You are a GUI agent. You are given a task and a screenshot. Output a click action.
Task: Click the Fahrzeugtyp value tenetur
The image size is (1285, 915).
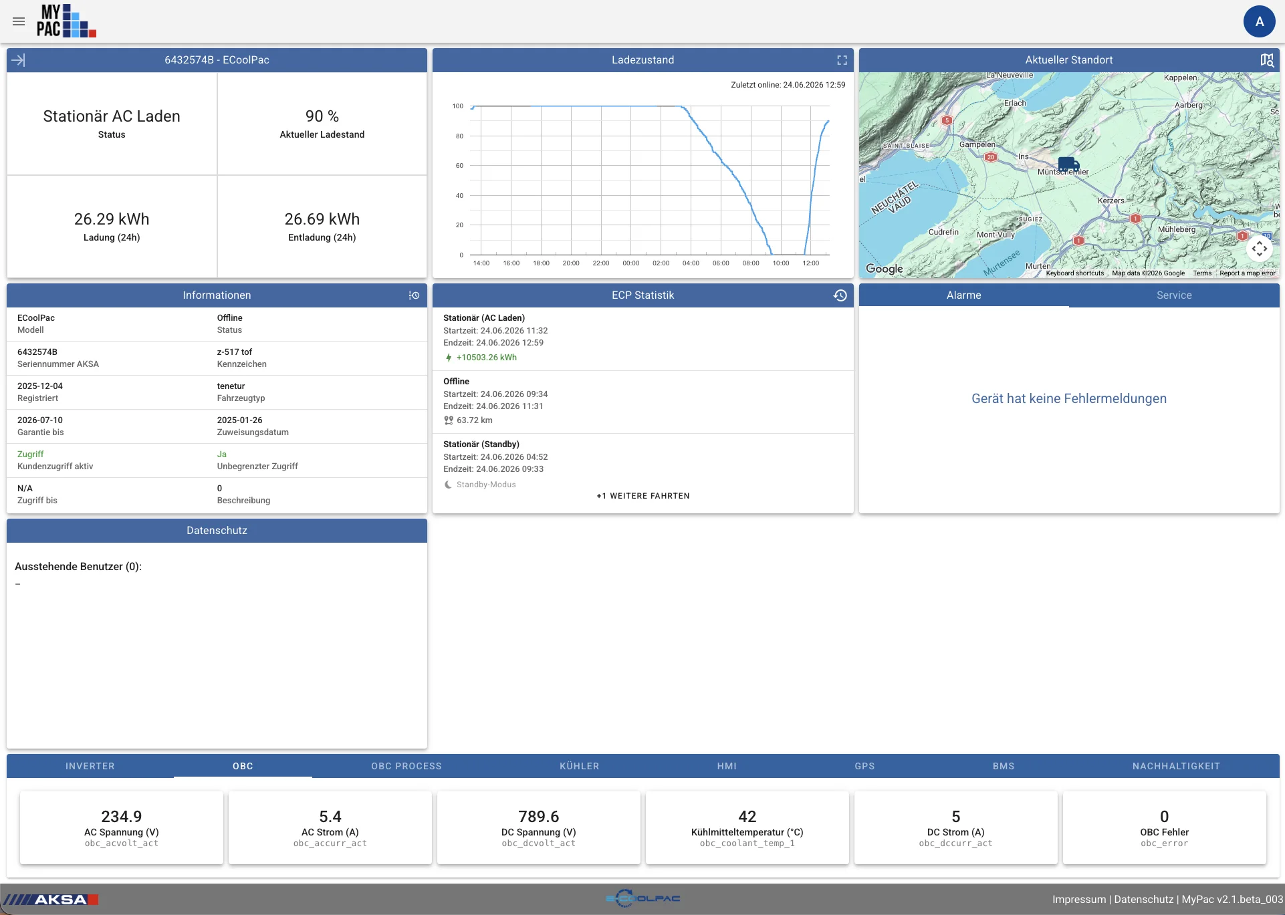tap(231, 386)
